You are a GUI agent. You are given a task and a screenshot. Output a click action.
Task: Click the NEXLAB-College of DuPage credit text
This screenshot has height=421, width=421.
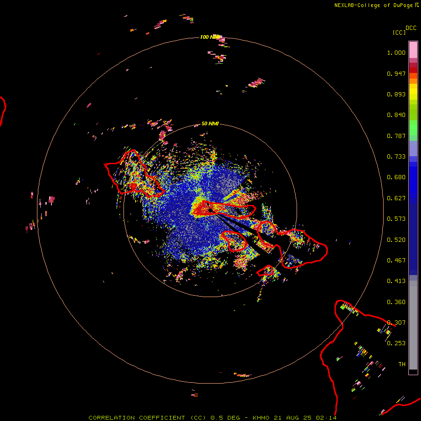coord(373,5)
